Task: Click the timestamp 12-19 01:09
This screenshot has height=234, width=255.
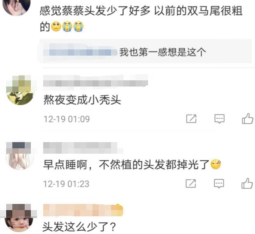Action: click(67, 119)
